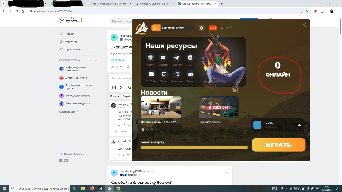Click the Смотреть все link
Image resolution: width=342 pixels, height=192 pixels.
(x=69, y=112)
